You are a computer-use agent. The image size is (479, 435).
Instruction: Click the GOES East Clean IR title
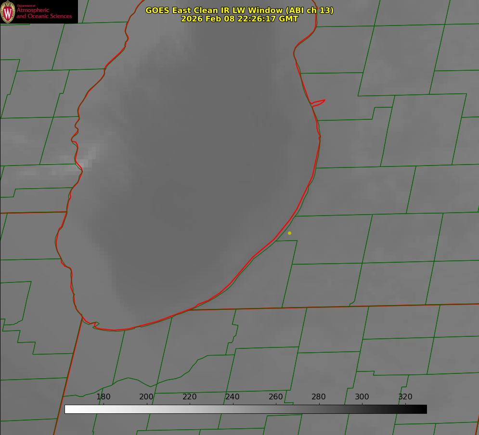click(239, 10)
